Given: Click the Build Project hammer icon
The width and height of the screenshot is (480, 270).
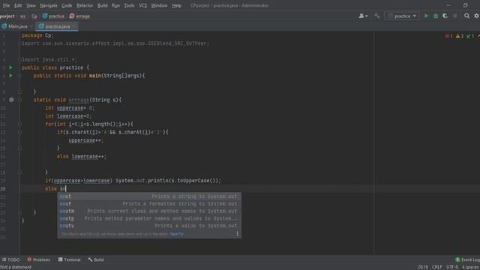Looking at the screenshot, I should [x=376, y=16].
